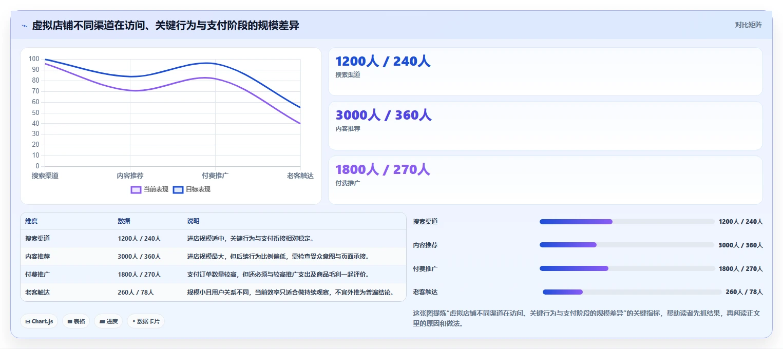Screen dimensions: 783x349
Task: Click the 说明 table column header
Action: (193, 221)
